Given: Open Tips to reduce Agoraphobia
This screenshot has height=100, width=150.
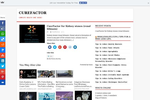Looking at the screenshot, I should (x=106, y=51).
